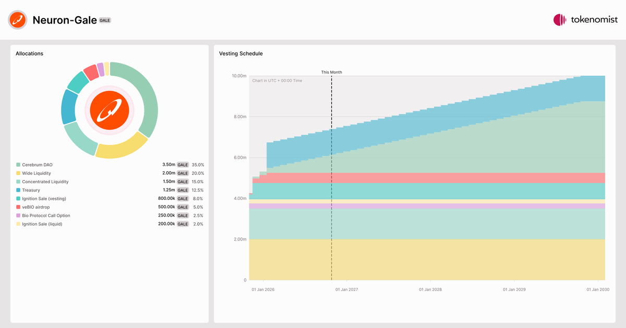The height and width of the screenshot is (328, 626).
Task: Click the Neuron-Gale orange logo icon
Action: (18, 20)
